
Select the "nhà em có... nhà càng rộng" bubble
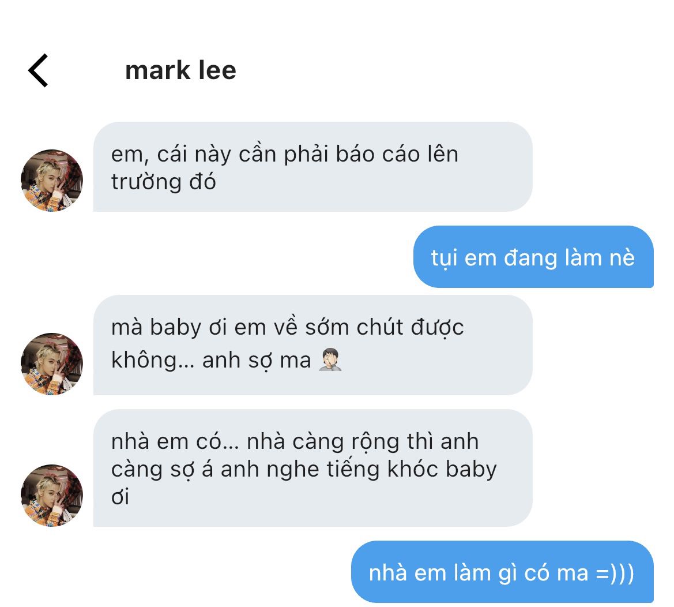pos(313,468)
